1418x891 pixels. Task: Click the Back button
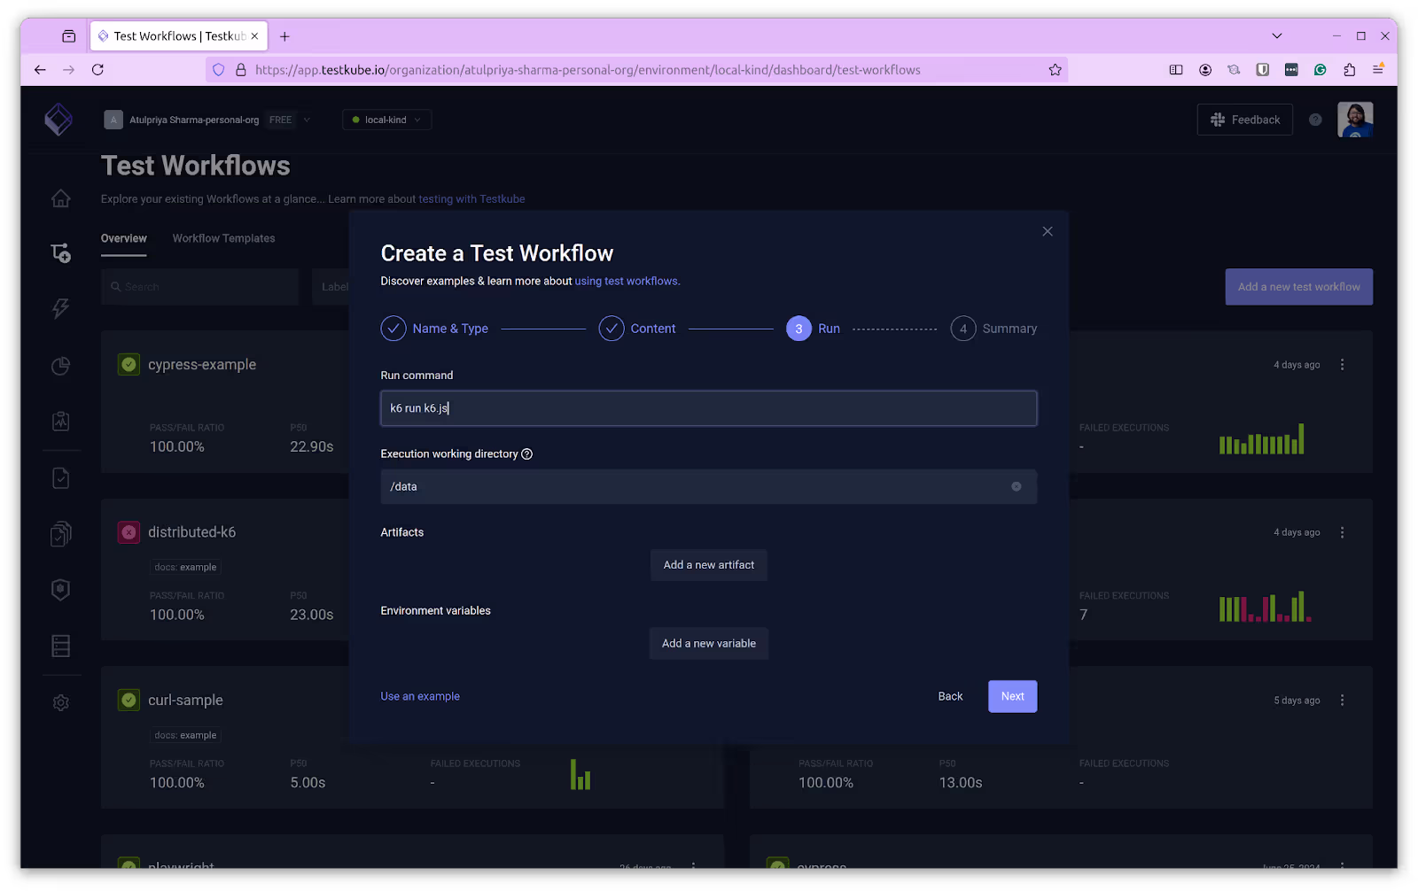[x=950, y=696]
